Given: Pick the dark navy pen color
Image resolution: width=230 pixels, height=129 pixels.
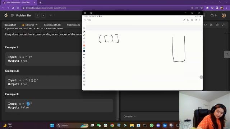Looking at the screenshot, I should [x=84, y=51].
